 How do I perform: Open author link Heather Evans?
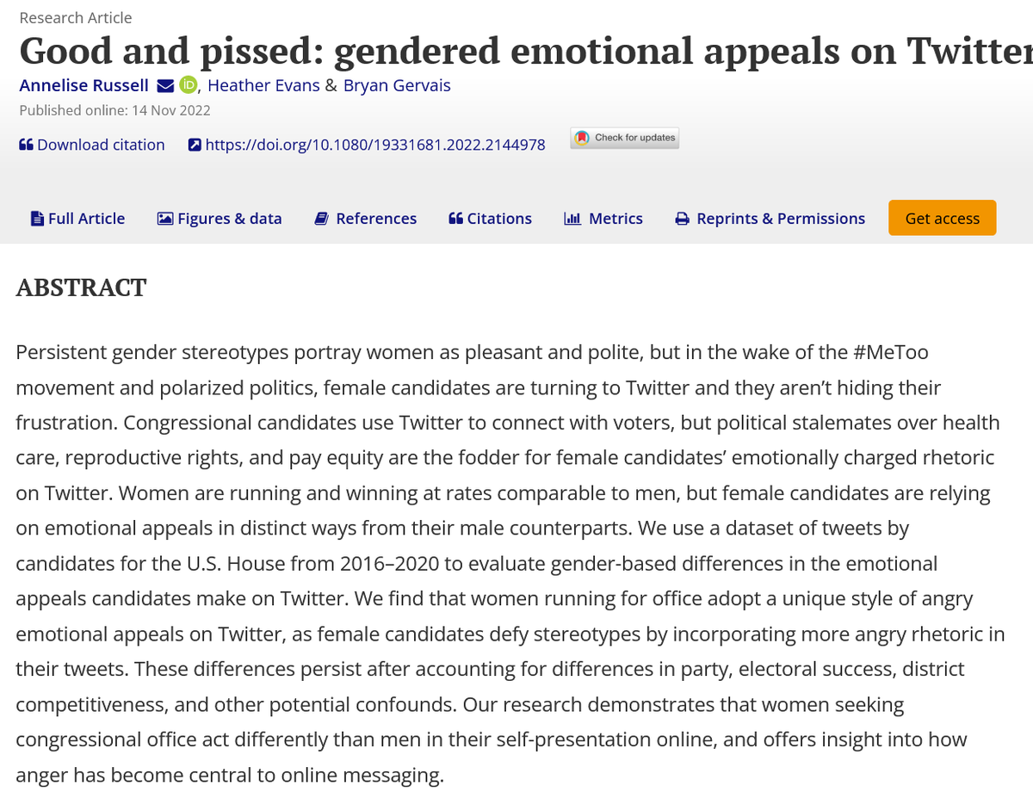tap(263, 85)
